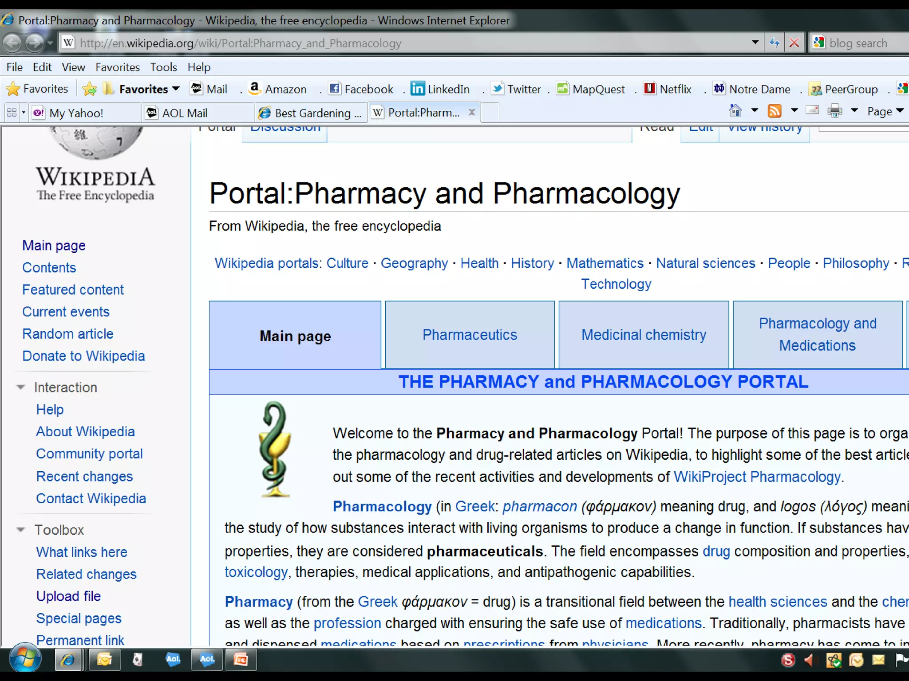Screen dimensions: 909x681
Task: Switch to the Best Gardening tab
Action: pos(311,113)
